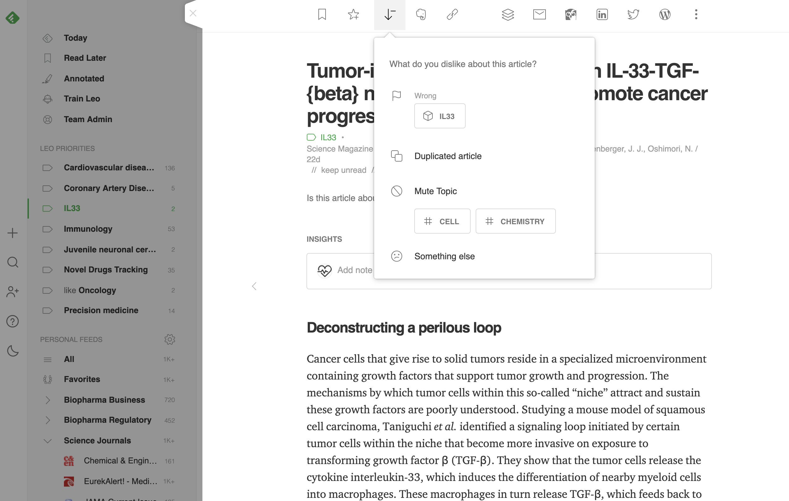The width and height of the screenshot is (789, 501).
Task: Click the Leo skill brain icon
Action: point(421,14)
